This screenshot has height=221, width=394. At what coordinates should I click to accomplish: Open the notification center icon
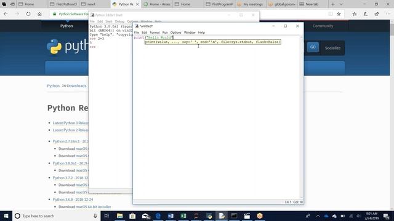click(x=387, y=216)
